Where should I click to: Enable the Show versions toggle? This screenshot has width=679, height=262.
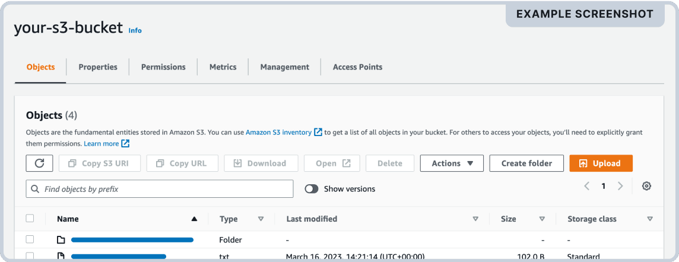[x=312, y=189]
